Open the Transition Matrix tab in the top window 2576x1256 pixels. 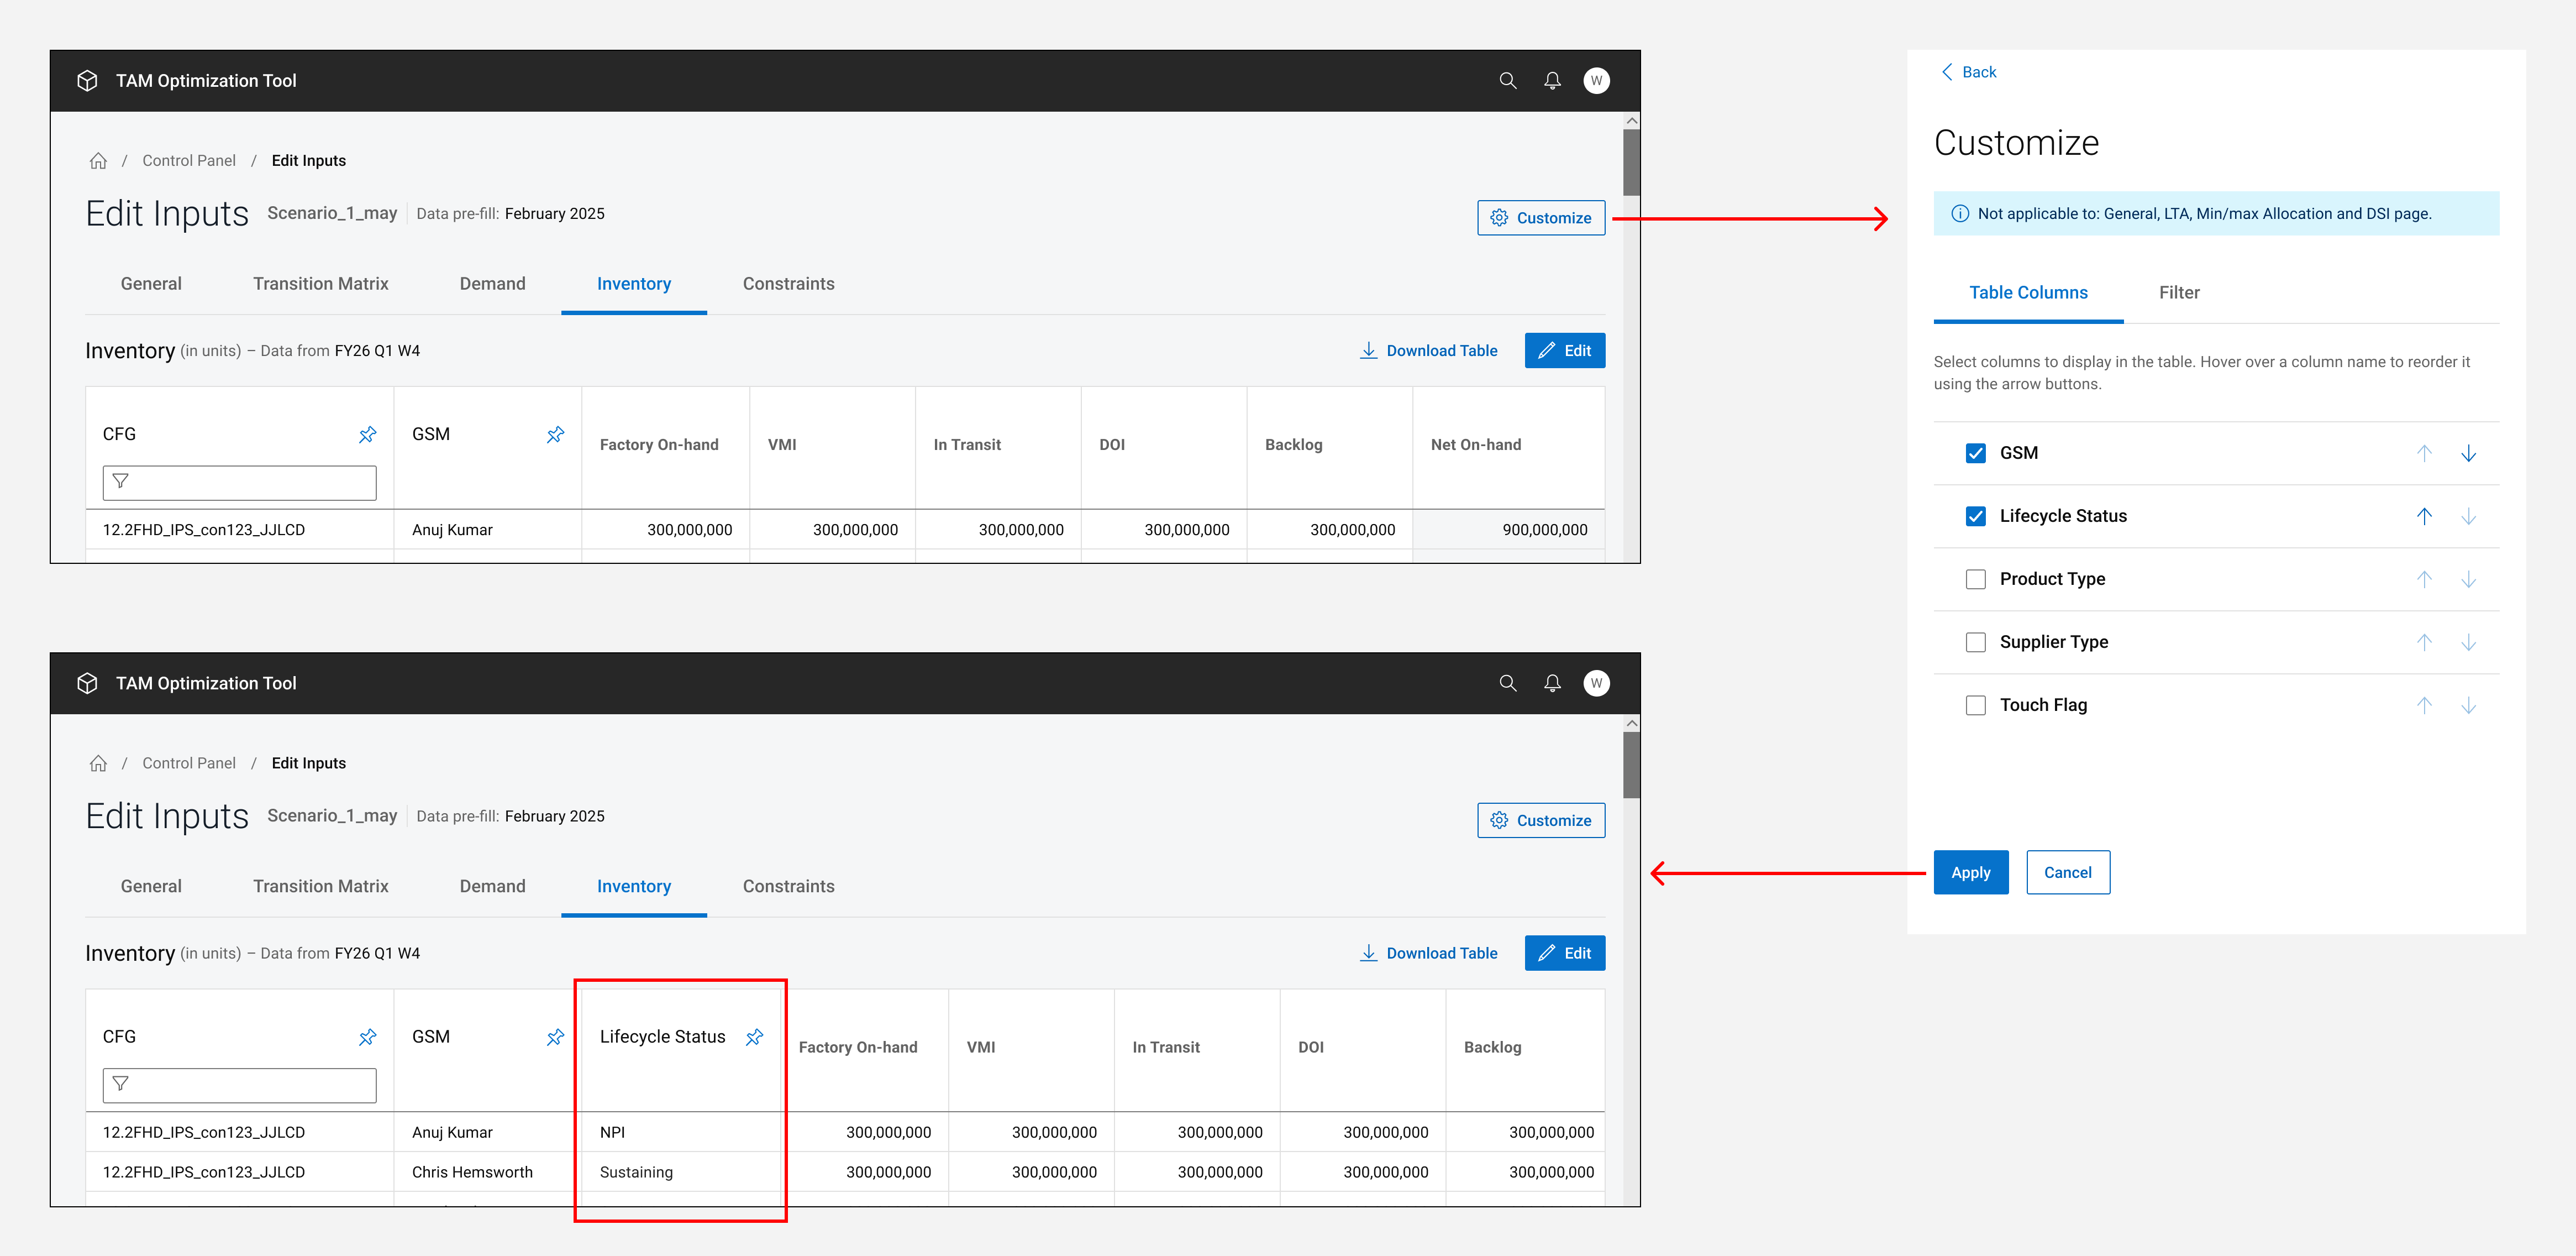[320, 284]
